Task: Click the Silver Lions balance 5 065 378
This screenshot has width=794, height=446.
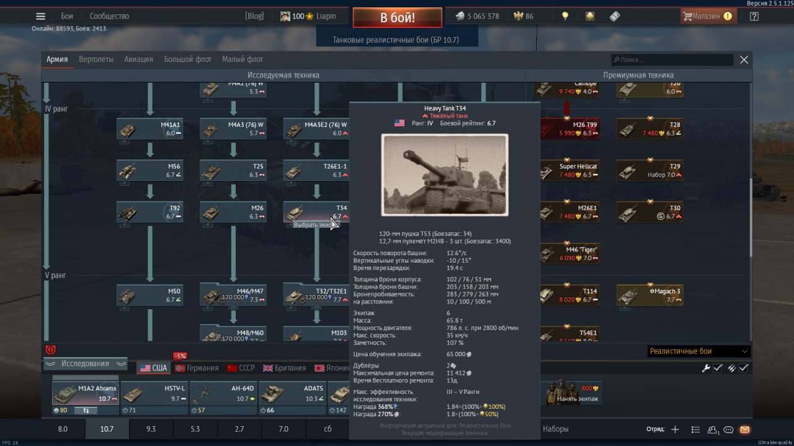Action: (x=477, y=16)
